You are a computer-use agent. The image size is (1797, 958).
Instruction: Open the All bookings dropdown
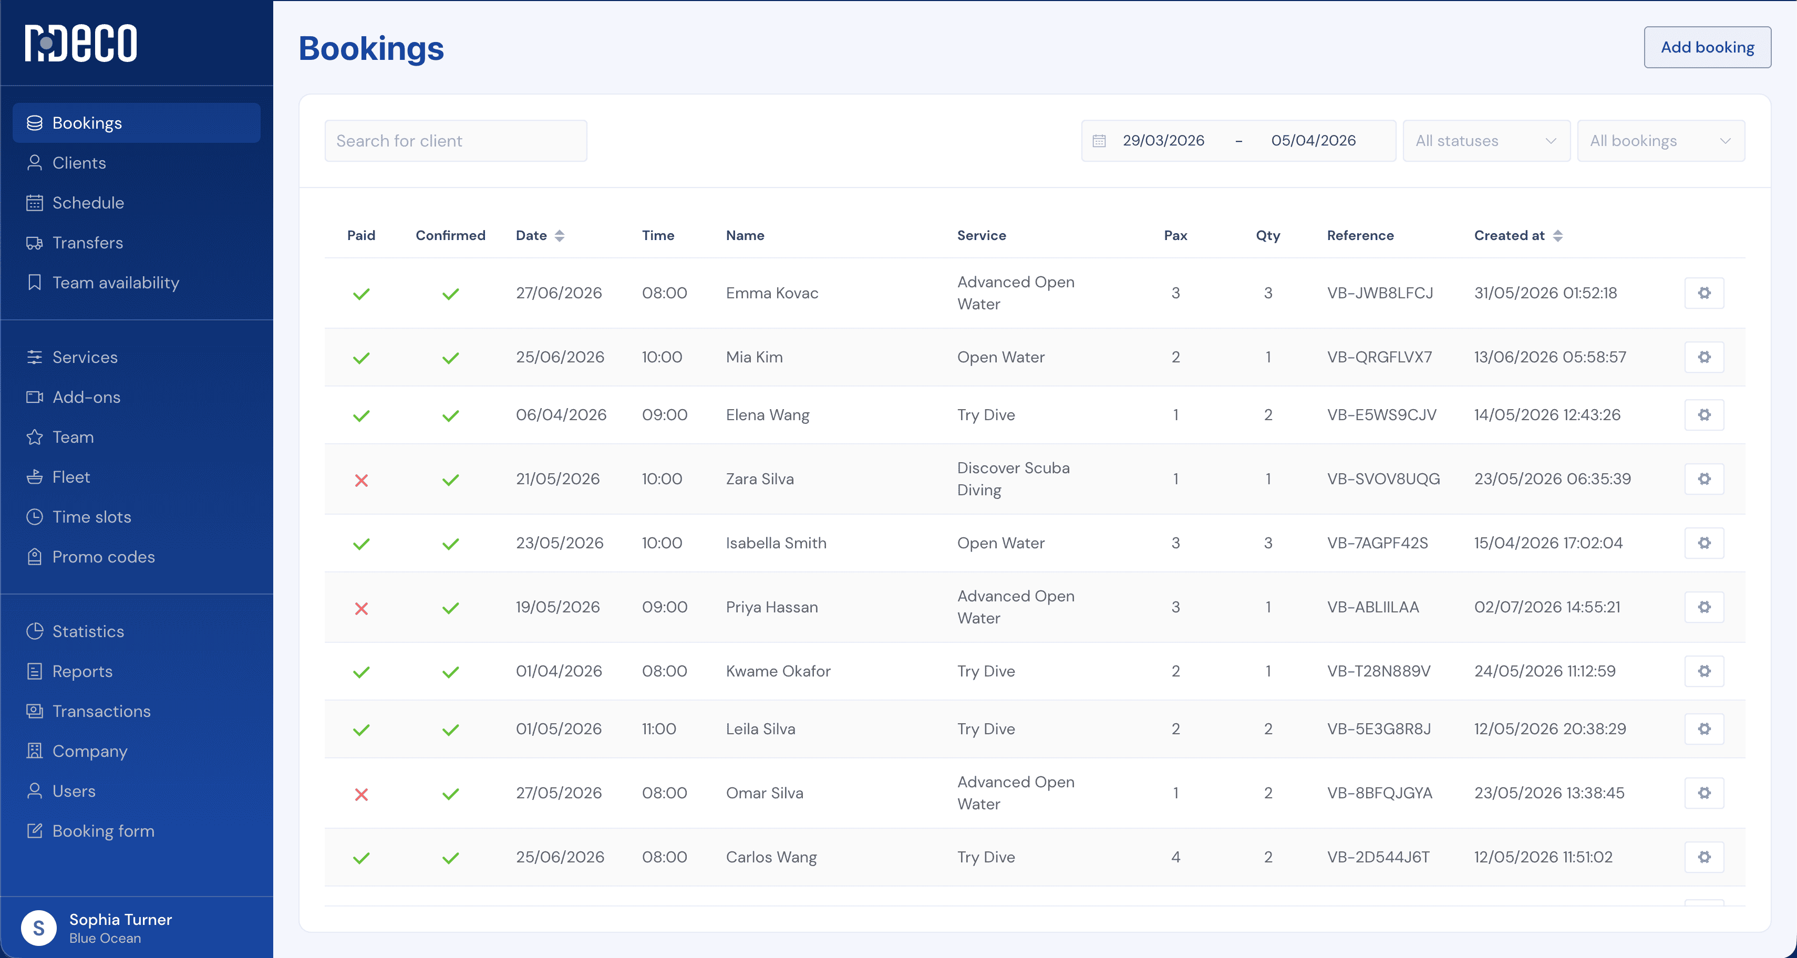coord(1660,141)
